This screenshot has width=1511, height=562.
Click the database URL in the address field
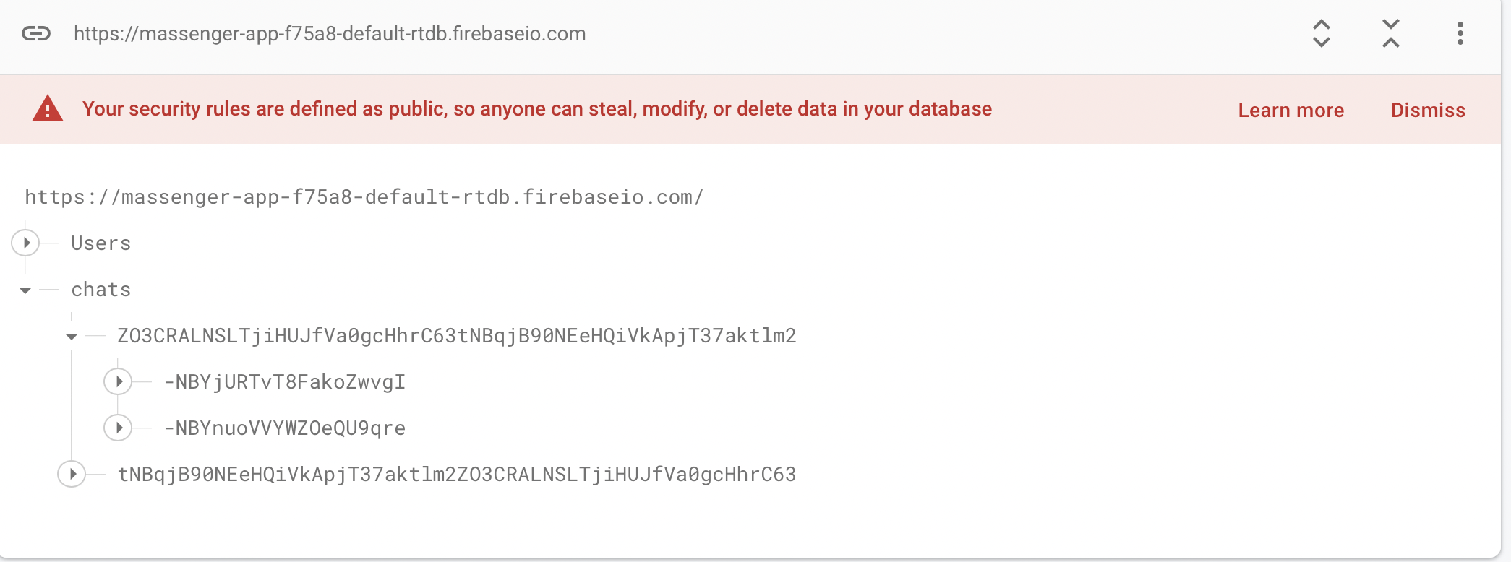click(330, 33)
